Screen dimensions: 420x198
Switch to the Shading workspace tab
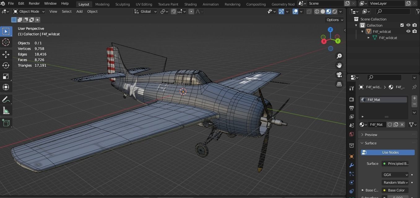pos(190,4)
